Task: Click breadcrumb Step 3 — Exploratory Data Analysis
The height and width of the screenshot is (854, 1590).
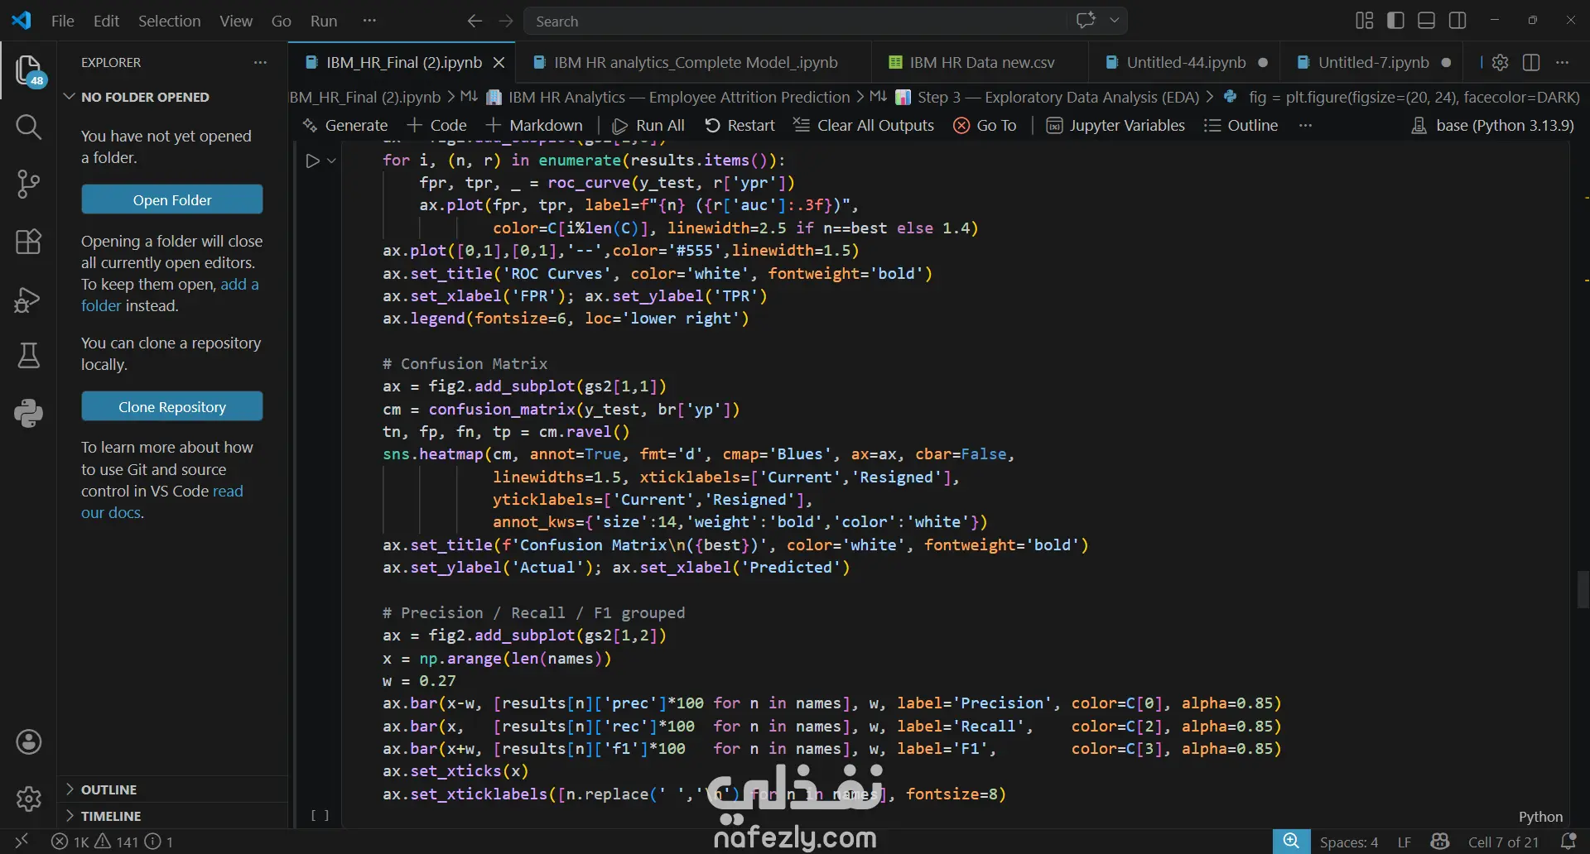Action: click(1048, 98)
